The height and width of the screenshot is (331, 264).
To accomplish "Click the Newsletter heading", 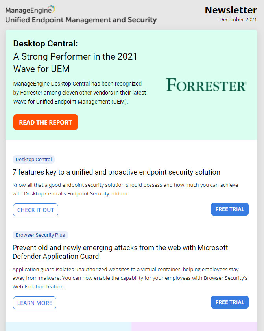I will (231, 10).
